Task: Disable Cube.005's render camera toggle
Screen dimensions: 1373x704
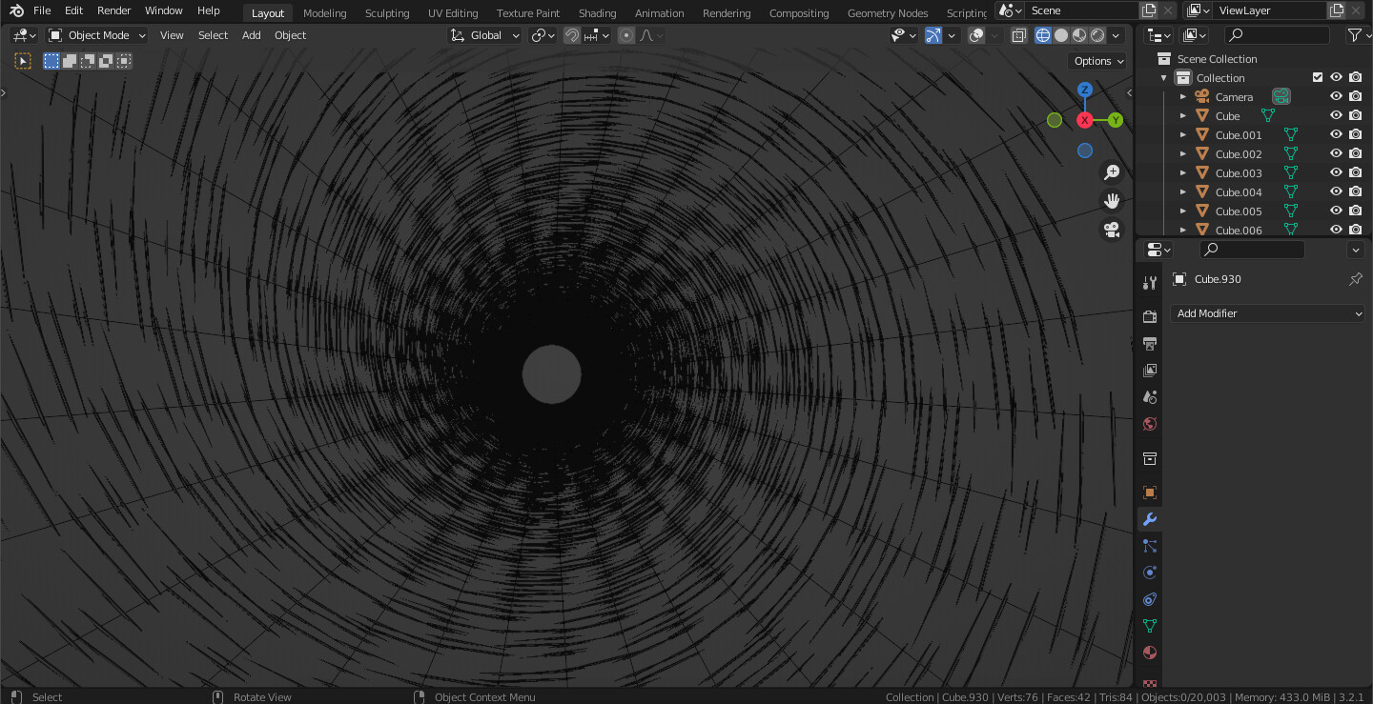Action: tap(1355, 211)
